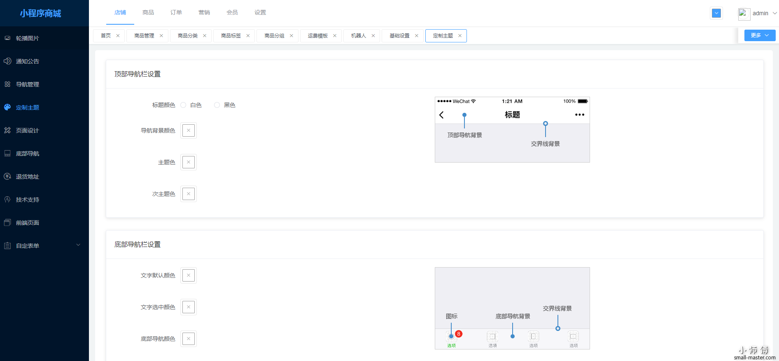Select 黑色 title color radio
Viewport: 779px width, 361px height.
[x=217, y=105]
